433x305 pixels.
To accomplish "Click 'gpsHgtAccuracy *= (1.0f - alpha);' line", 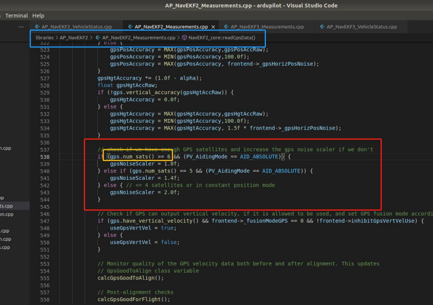I will coord(150,78).
